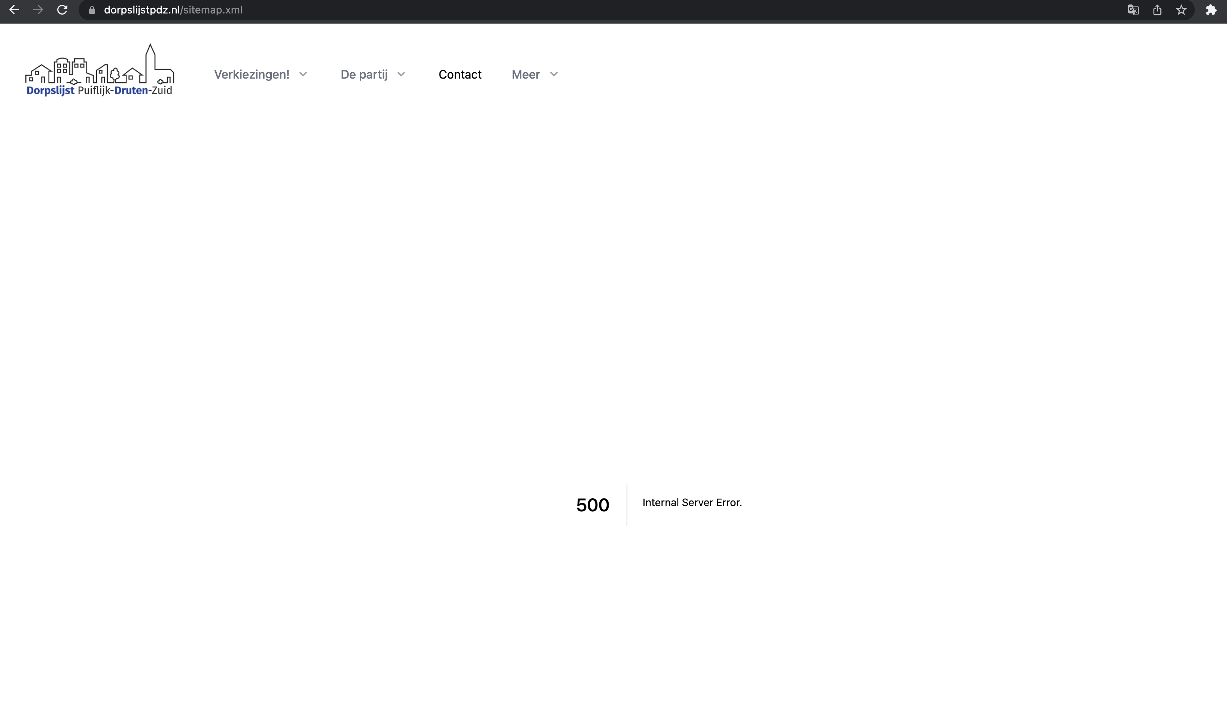Screen dimensions: 1227x715
Task: Open the browser extensions puzzle icon
Action: 1211,9
